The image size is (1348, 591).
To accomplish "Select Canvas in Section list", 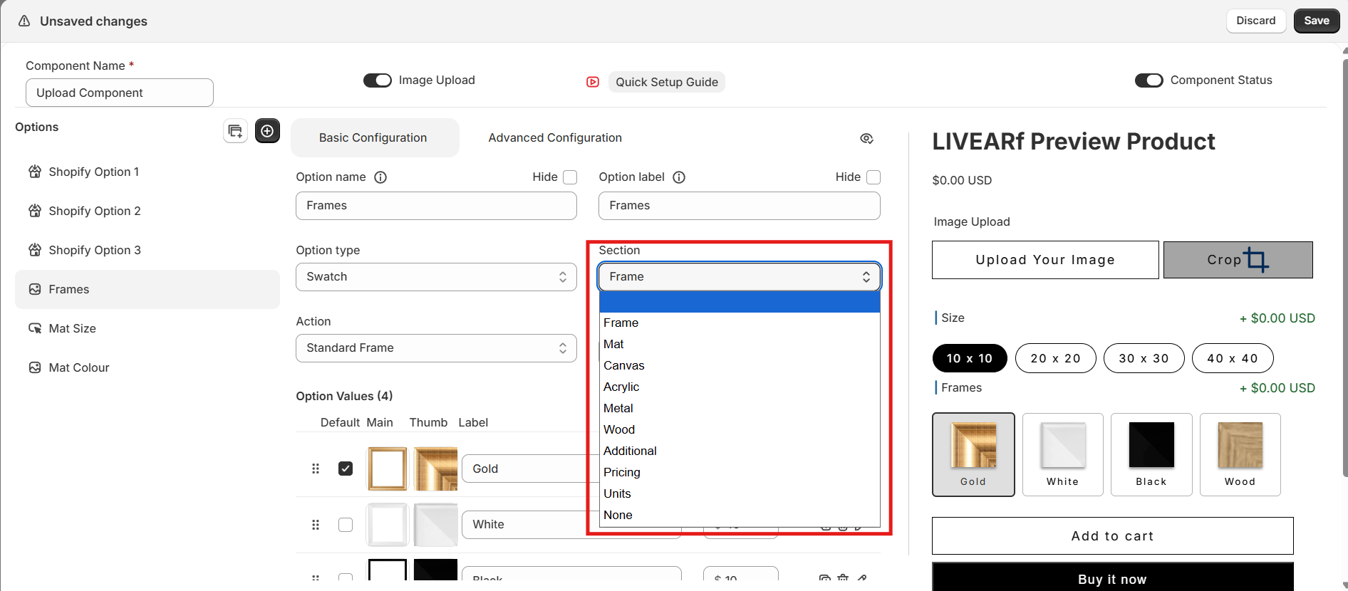I will pos(740,366).
